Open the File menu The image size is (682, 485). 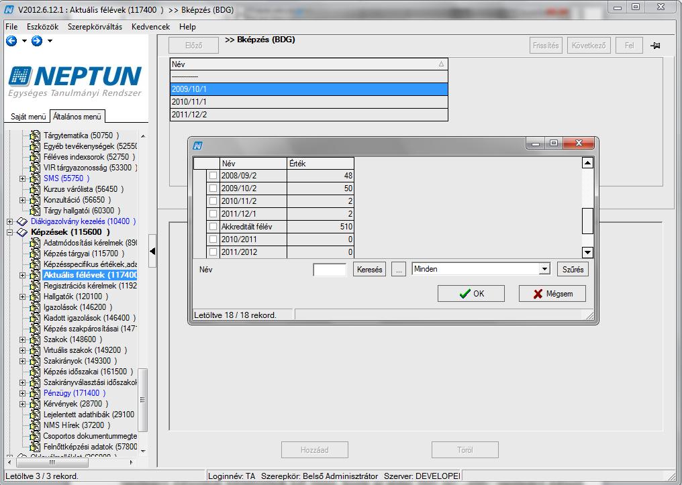click(11, 27)
